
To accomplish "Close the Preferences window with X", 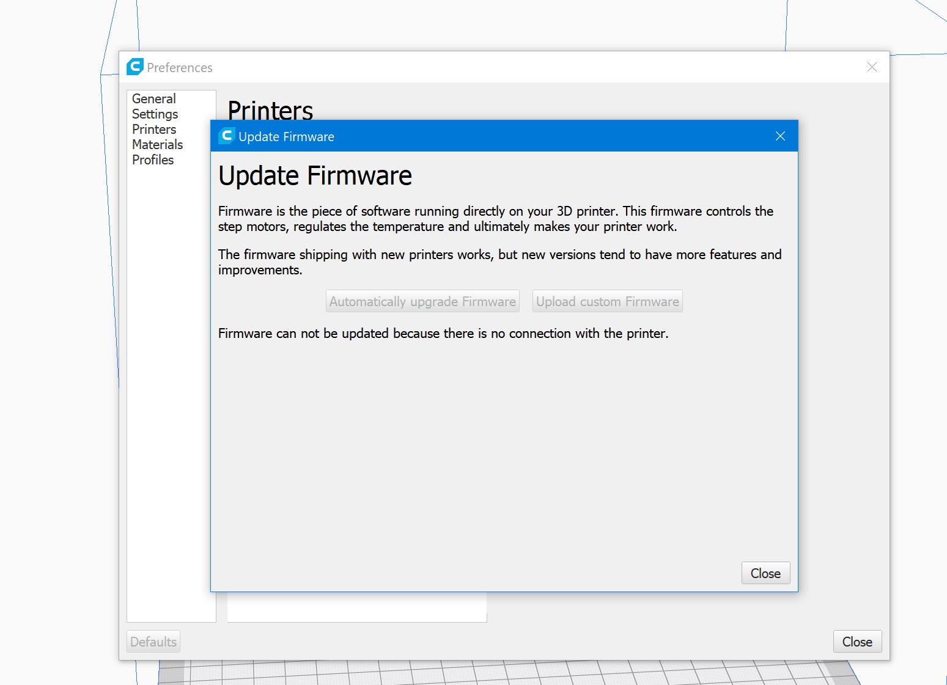I will (x=872, y=67).
